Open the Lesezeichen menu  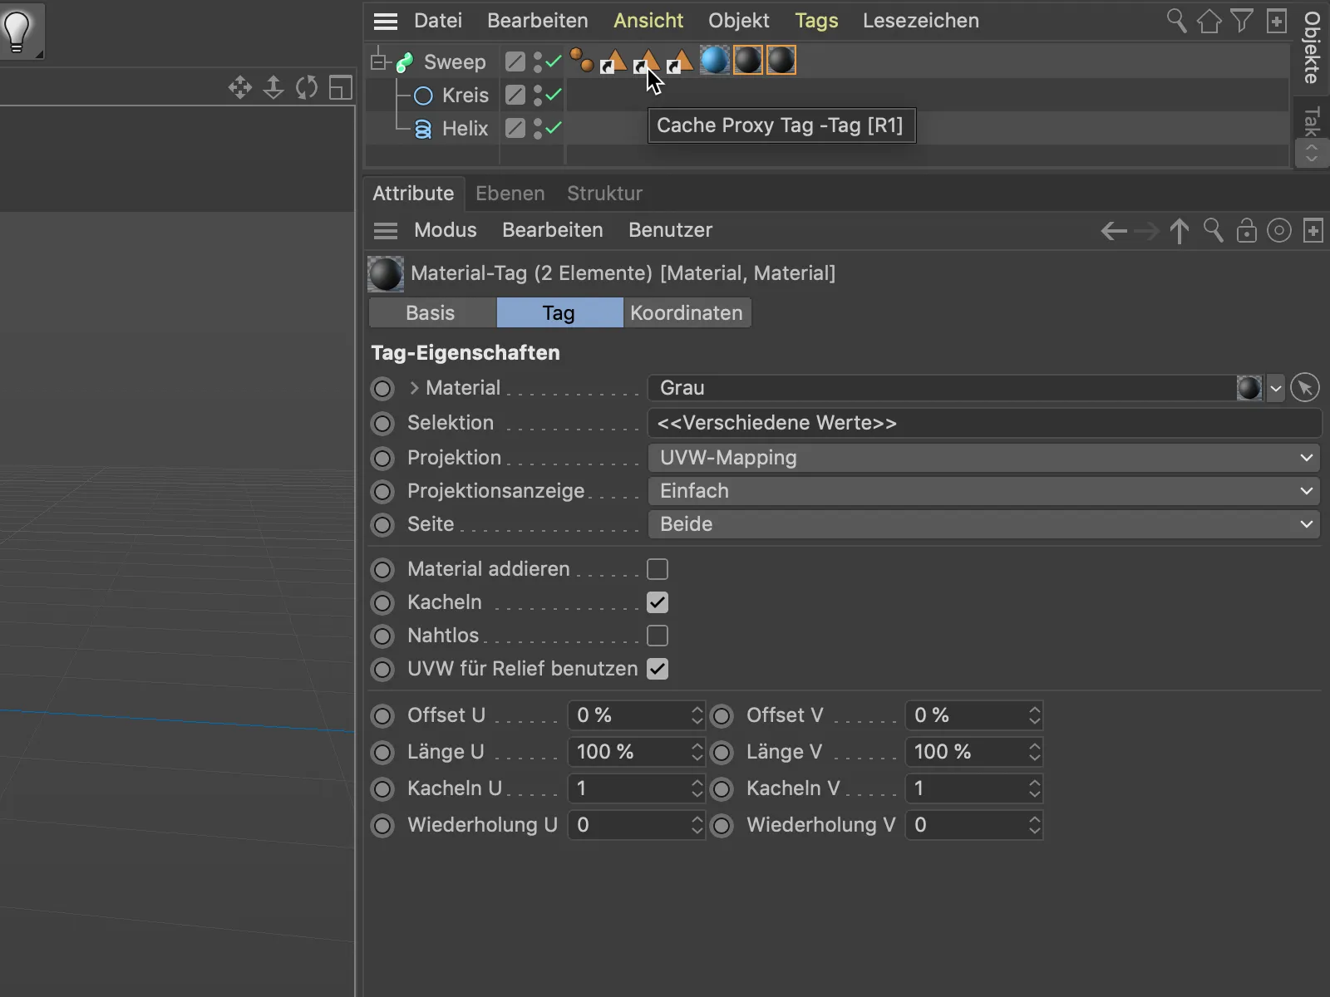click(x=921, y=21)
